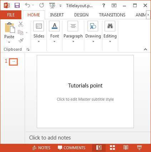Switch to Normal view icon
The height and width of the screenshot is (152, 151).
[x=99, y=148]
